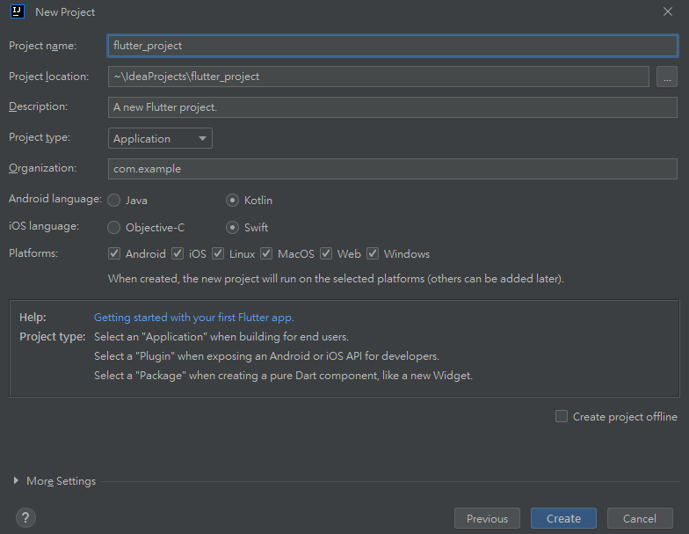Viewport: 689px width, 534px height.
Task: Toggle the MacOS platform checkbox
Action: [x=266, y=253]
